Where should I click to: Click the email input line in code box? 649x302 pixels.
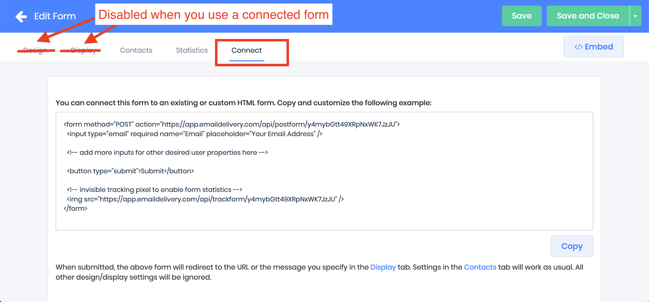(195, 134)
